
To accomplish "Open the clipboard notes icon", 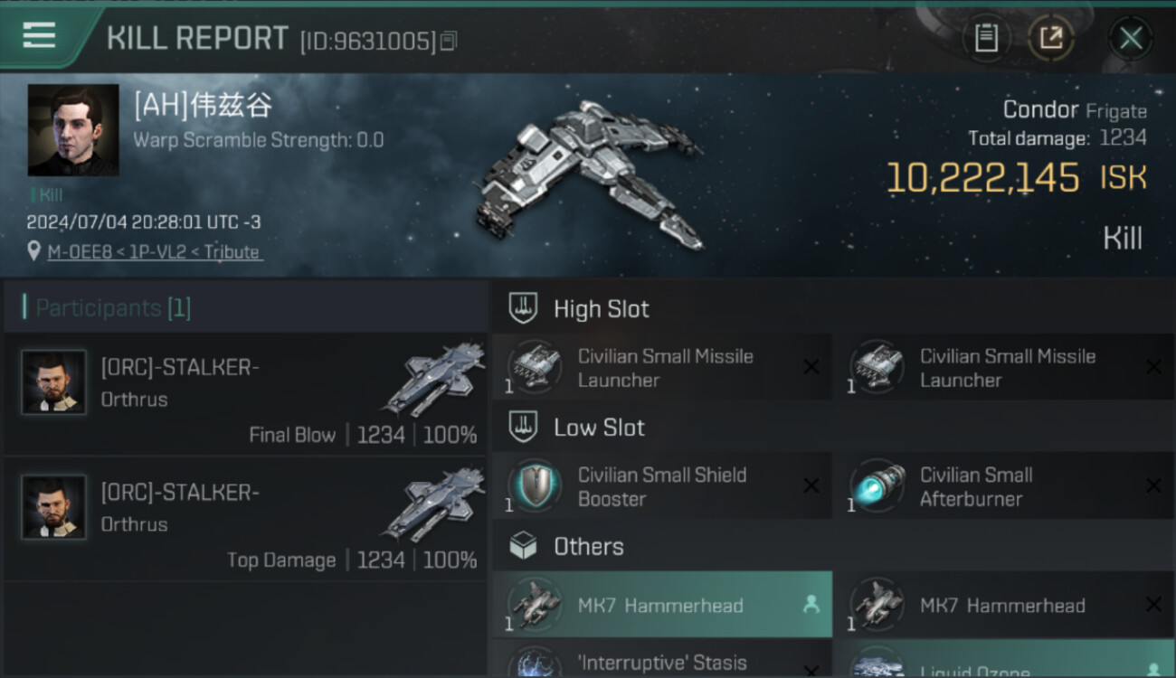I will pos(986,38).
